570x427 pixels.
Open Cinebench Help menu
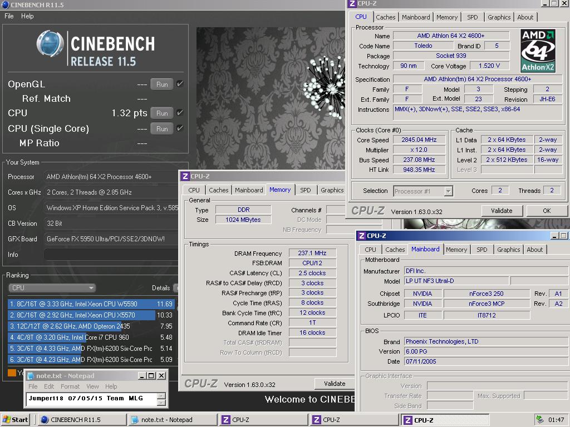(x=27, y=16)
